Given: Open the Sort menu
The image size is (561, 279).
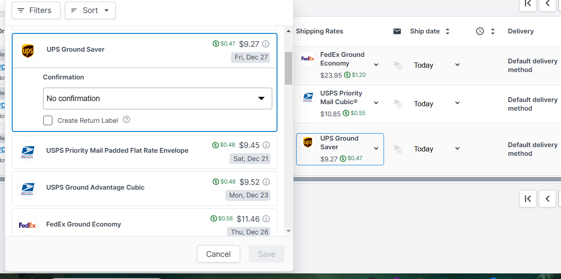Looking at the screenshot, I should (x=90, y=10).
